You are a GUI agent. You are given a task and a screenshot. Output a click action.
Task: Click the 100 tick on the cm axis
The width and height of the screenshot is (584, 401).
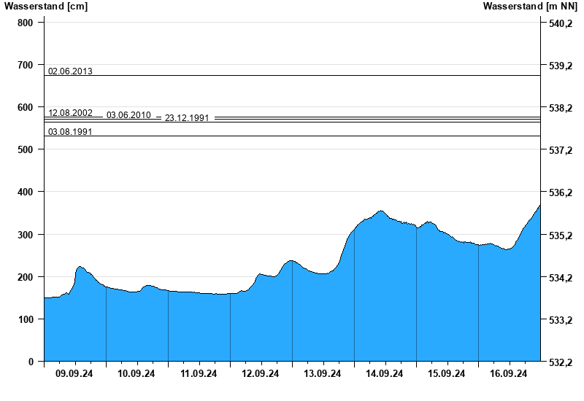point(25,319)
